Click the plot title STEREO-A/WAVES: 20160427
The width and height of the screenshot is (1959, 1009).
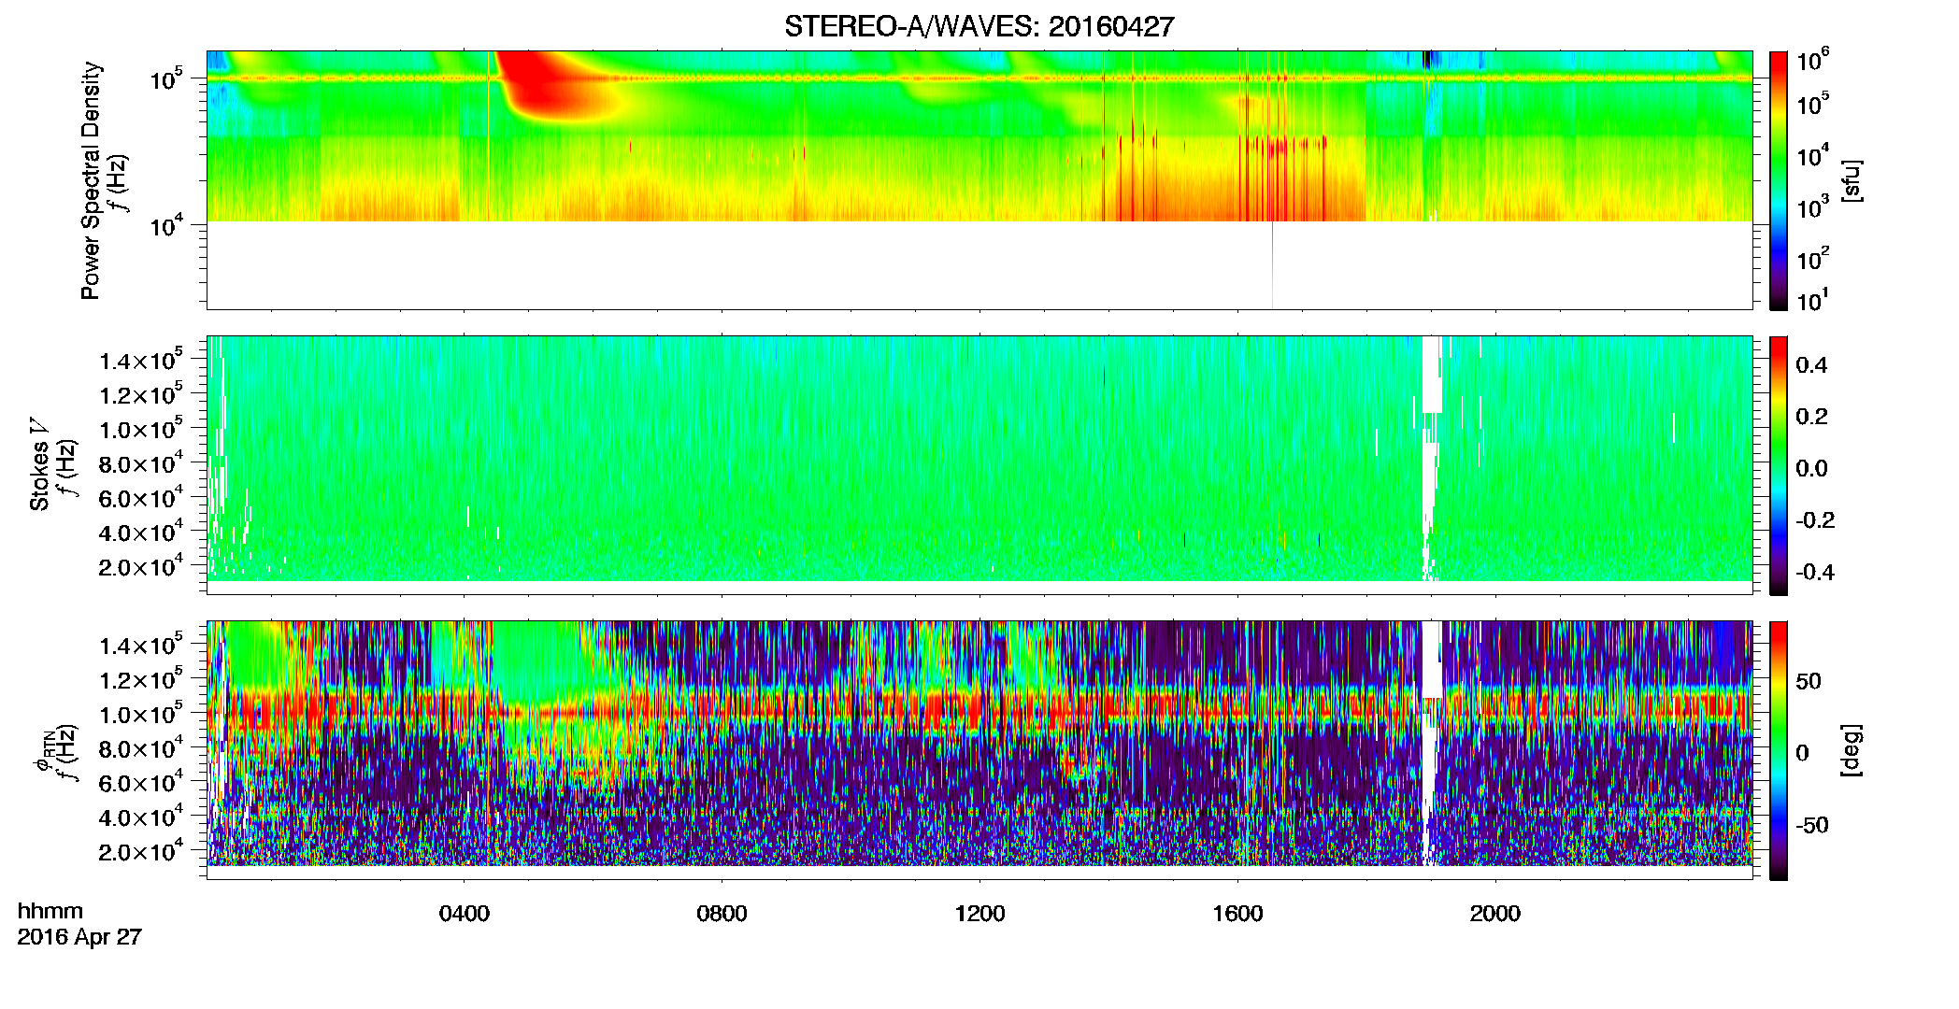979,27
